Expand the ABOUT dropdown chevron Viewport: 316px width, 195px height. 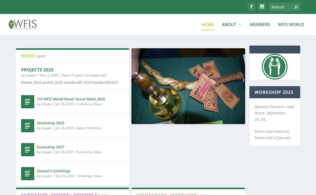240,25
